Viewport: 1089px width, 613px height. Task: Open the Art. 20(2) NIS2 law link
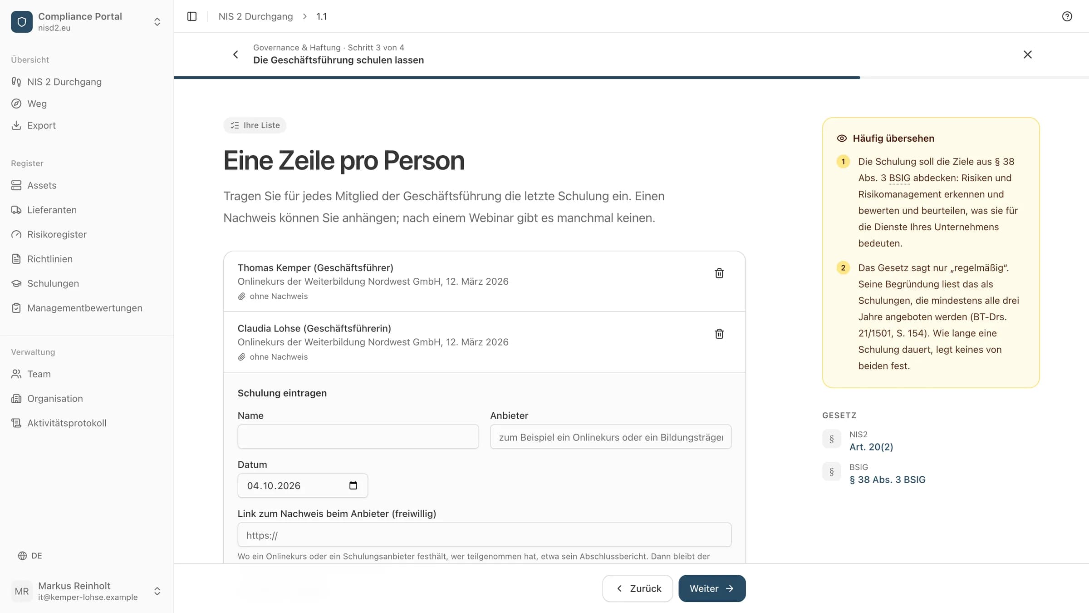[x=871, y=447]
